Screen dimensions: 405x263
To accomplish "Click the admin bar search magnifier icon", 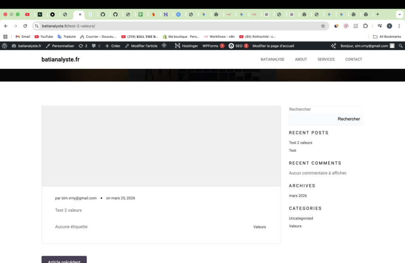I will click(x=400, y=46).
